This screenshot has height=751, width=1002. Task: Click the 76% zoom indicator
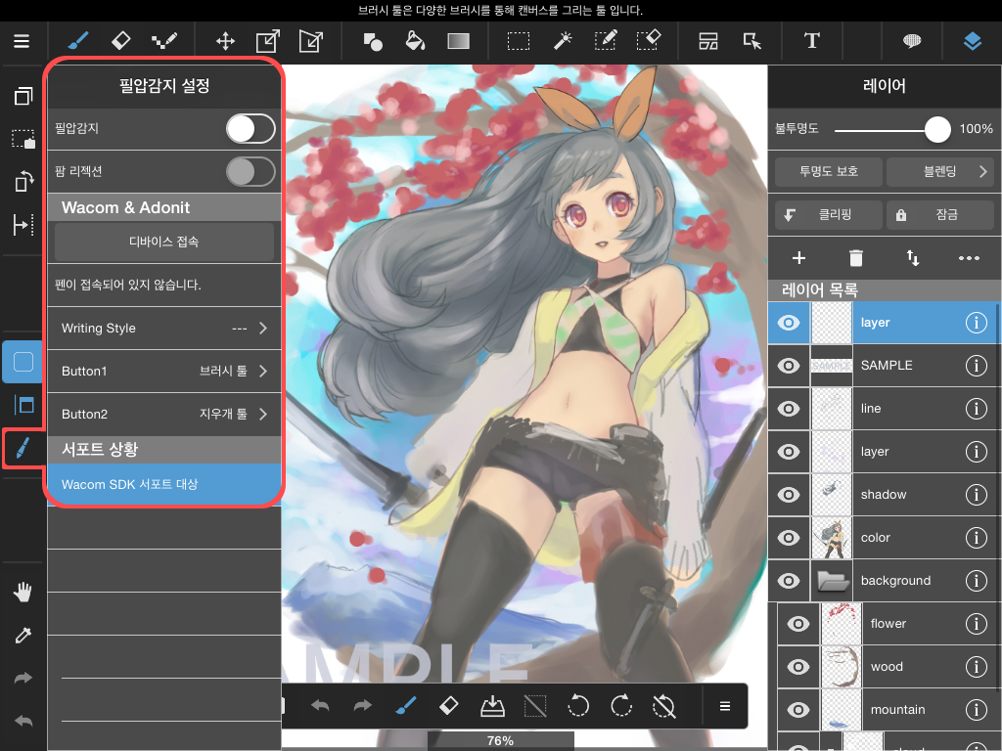[x=500, y=741]
